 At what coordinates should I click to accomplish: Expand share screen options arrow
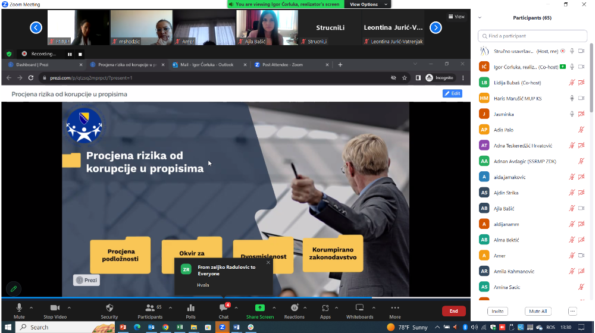[274, 307]
